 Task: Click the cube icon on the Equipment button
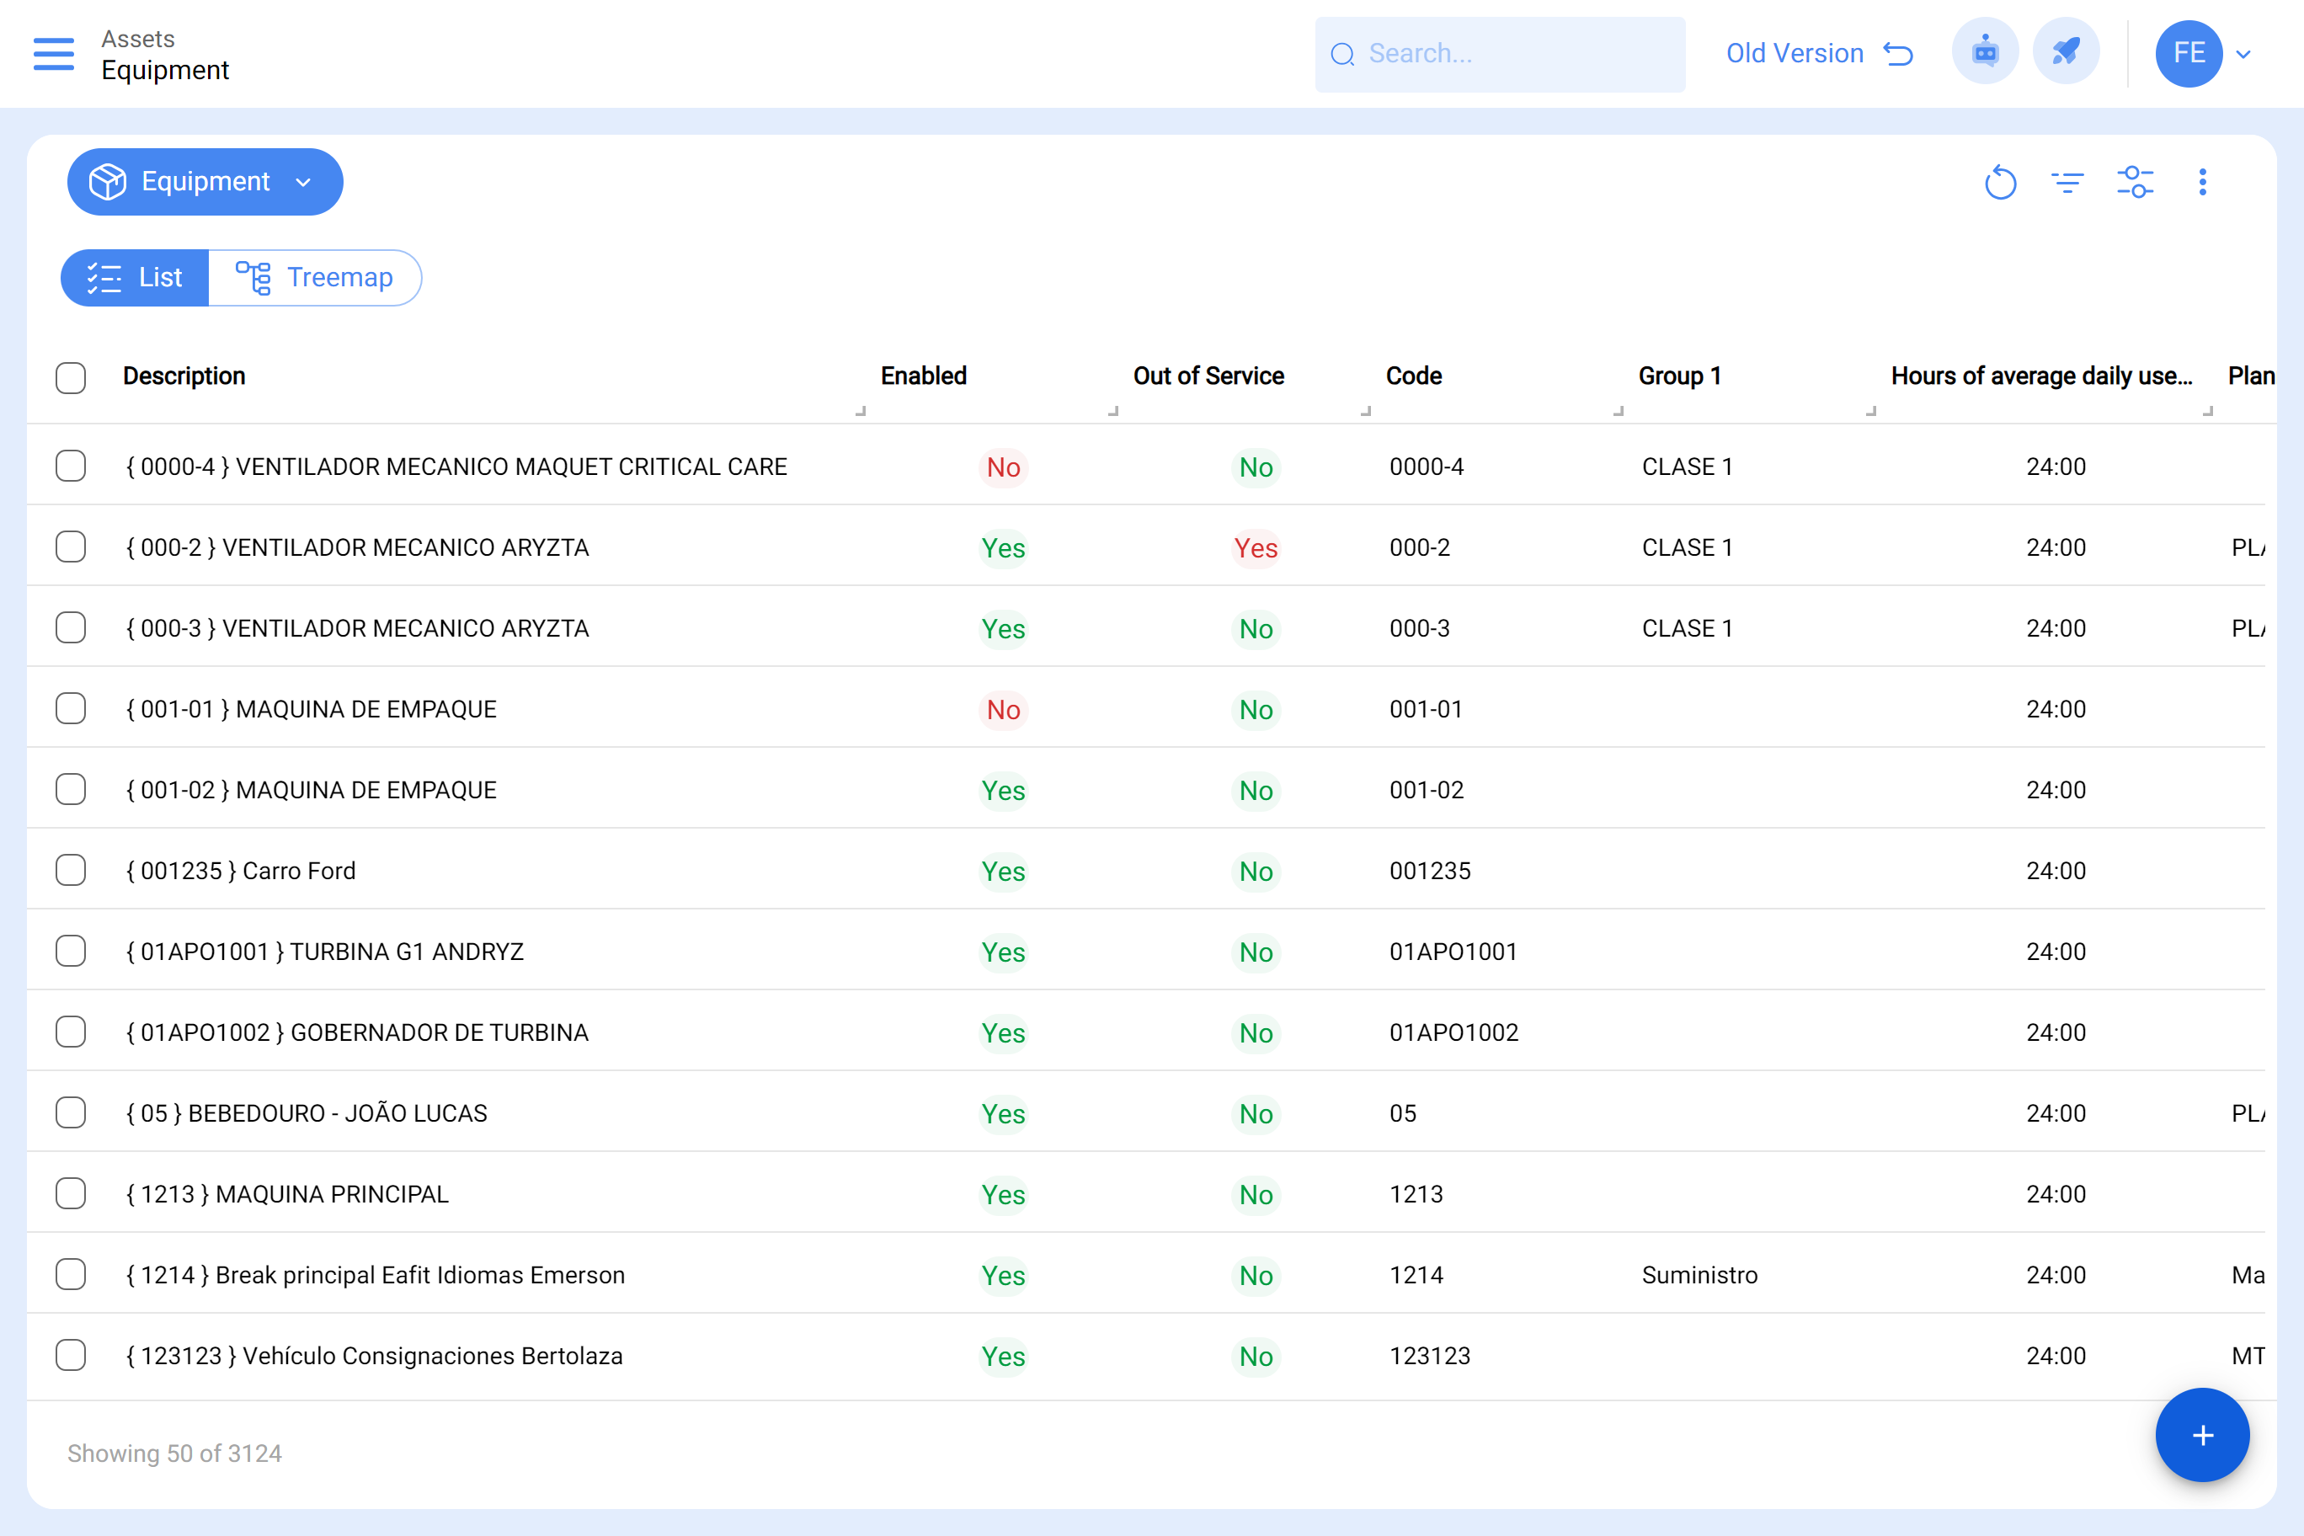pyautogui.click(x=108, y=182)
